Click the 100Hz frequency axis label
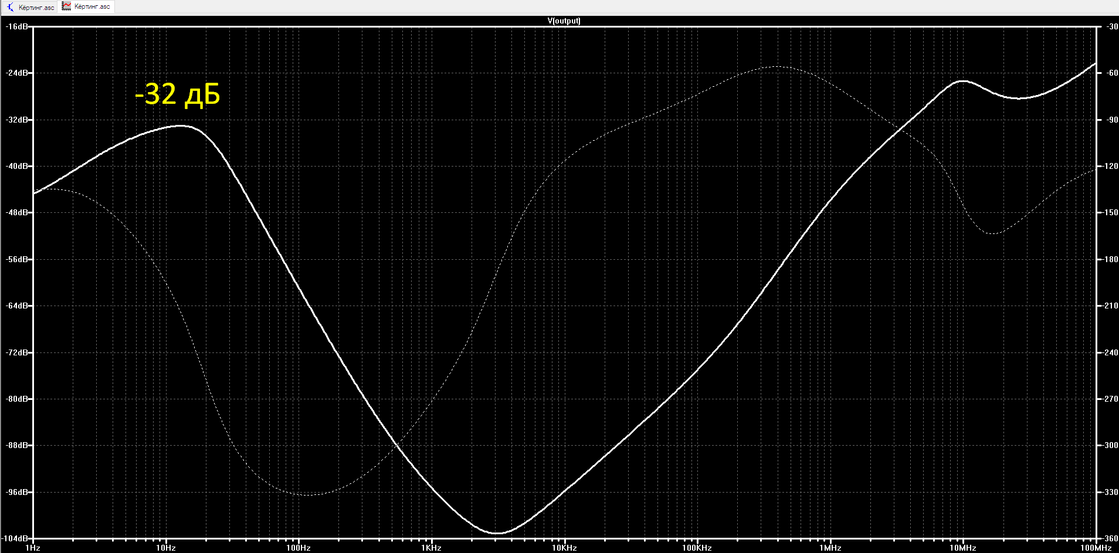Image resolution: width=1119 pixels, height=553 pixels. tap(299, 548)
